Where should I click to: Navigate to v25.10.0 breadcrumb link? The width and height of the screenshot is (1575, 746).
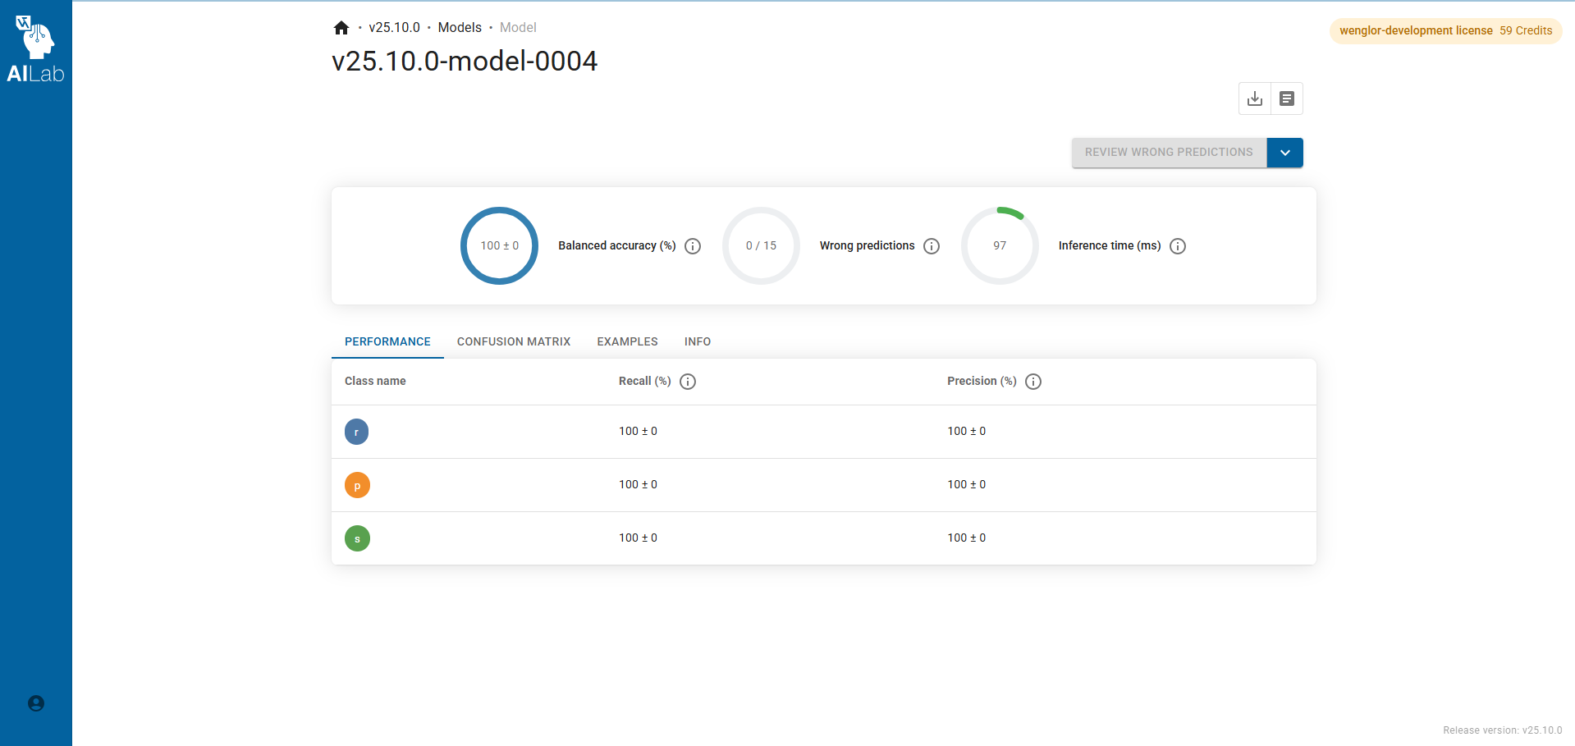tap(394, 28)
